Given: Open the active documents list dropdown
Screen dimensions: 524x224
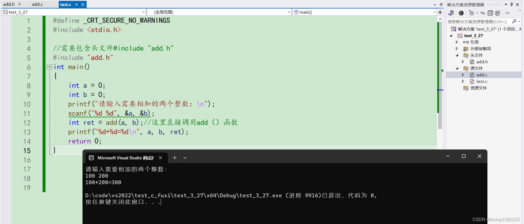Looking at the screenshot, I should pos(435,5).
